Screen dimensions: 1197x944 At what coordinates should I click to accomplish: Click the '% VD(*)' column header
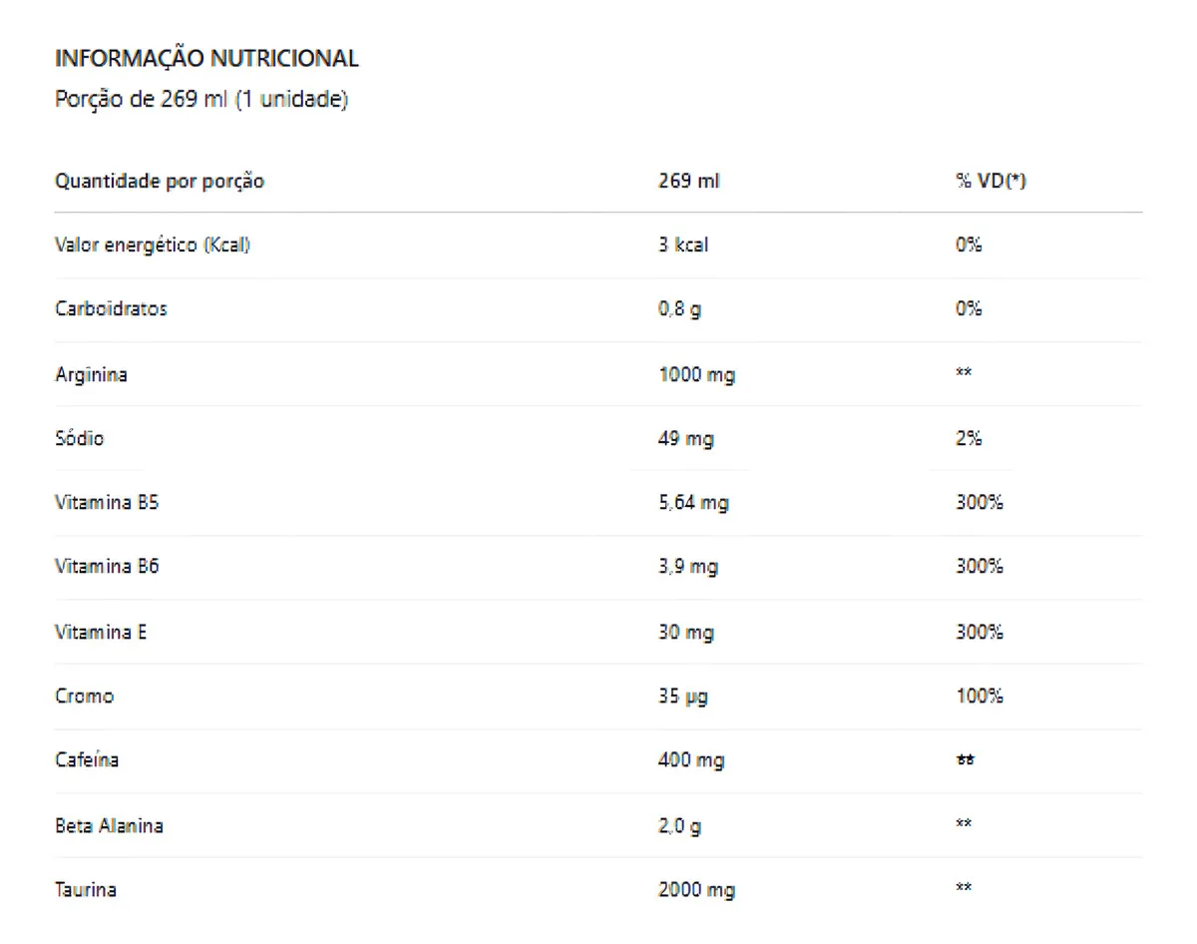991,182
